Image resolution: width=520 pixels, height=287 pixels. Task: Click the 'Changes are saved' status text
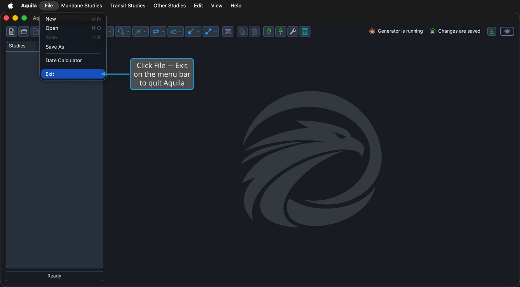click(x=459, y=31)
